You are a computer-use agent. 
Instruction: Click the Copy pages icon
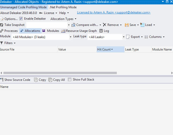(36, 80)
